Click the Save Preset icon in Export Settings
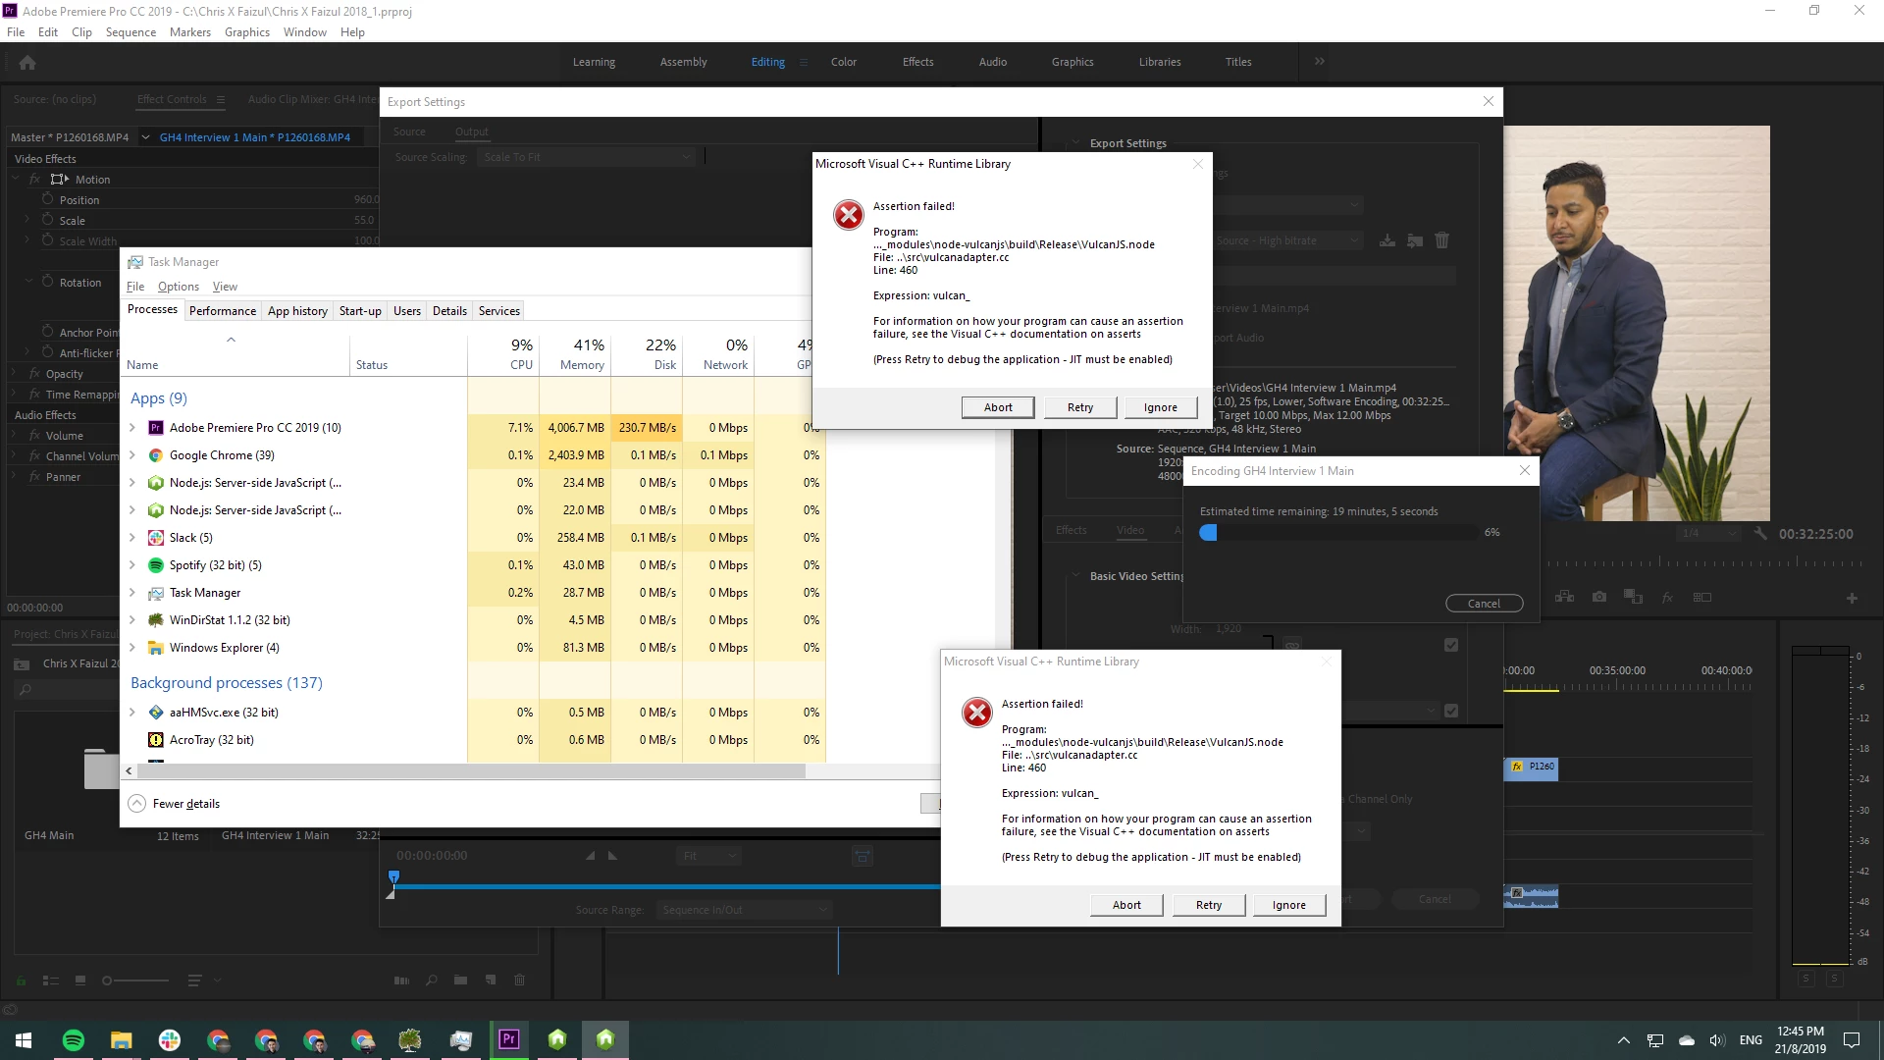Screen dimensions: 1884x1060 pyautogui.click(x=1387, y=240)
